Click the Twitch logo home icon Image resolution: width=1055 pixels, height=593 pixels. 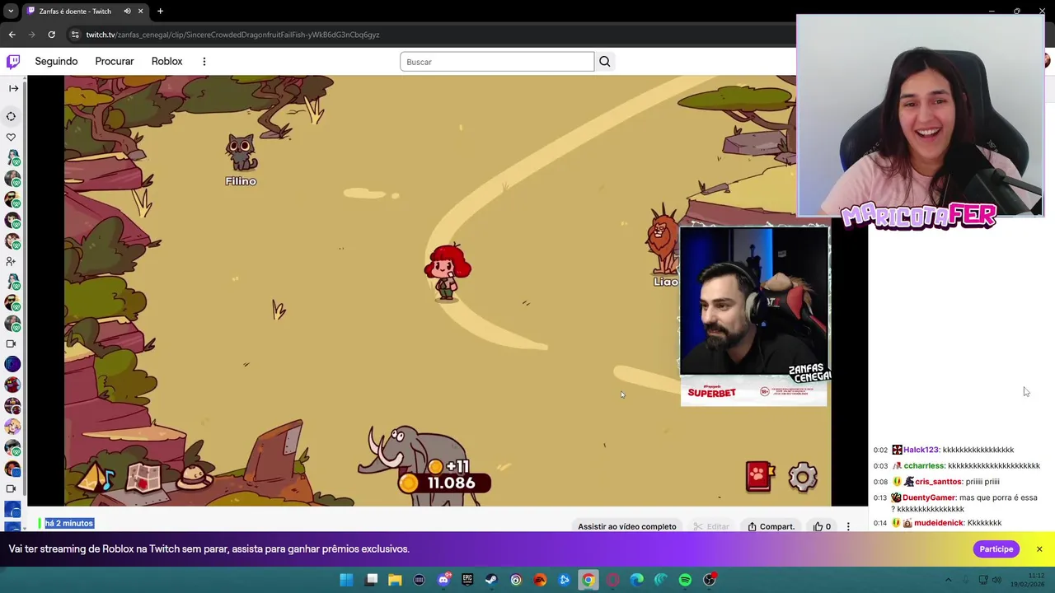(x=13, y=62)
